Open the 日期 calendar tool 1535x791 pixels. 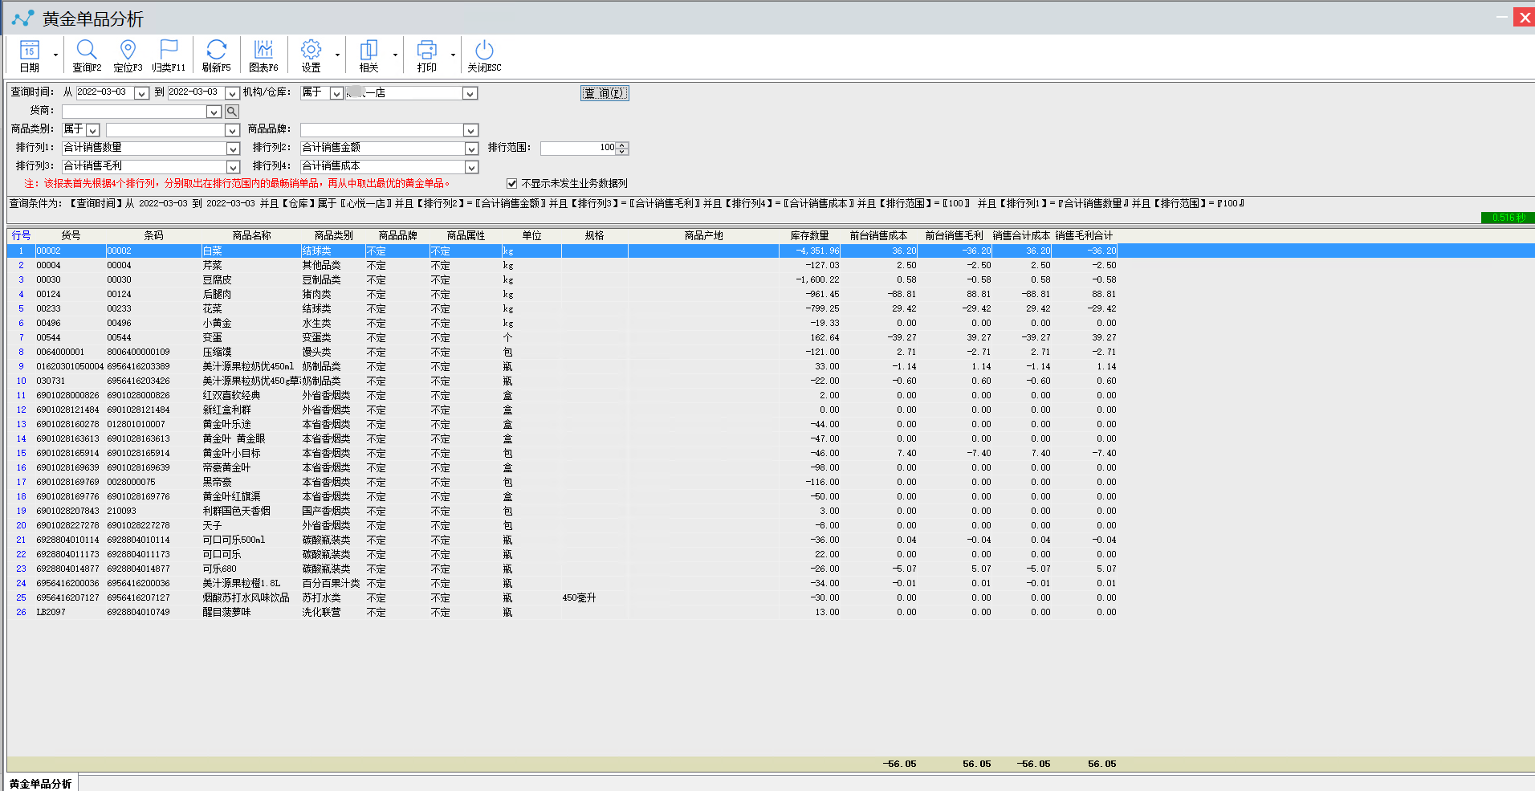tap(30, 55)
